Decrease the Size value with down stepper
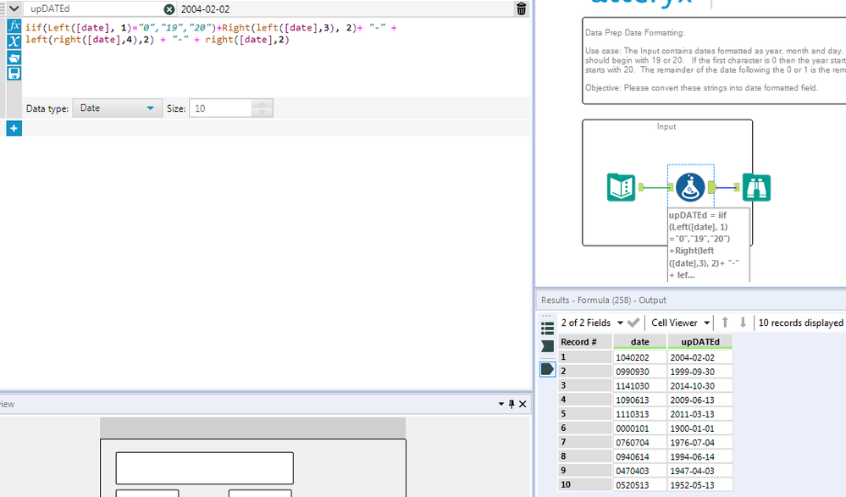The width and height of the screenshot is (846, 497). (263, 113)
